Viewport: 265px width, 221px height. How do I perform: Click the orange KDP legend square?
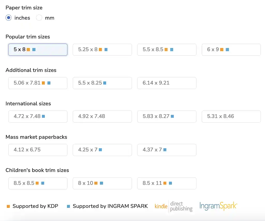pyautogui.click(x=8, y=206)
